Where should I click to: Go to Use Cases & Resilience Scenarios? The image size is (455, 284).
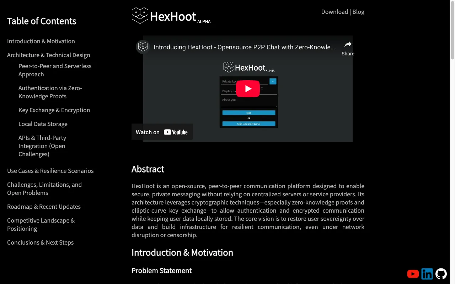click(x=50, y=171)
